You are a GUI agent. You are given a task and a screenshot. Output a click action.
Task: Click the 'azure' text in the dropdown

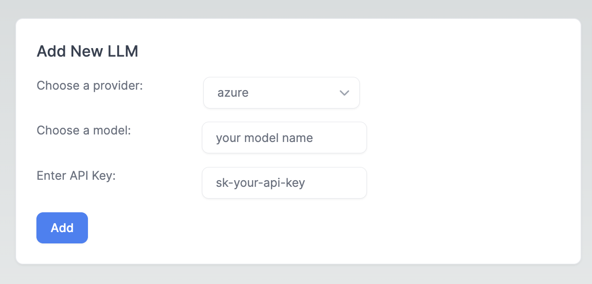point(233,93)
